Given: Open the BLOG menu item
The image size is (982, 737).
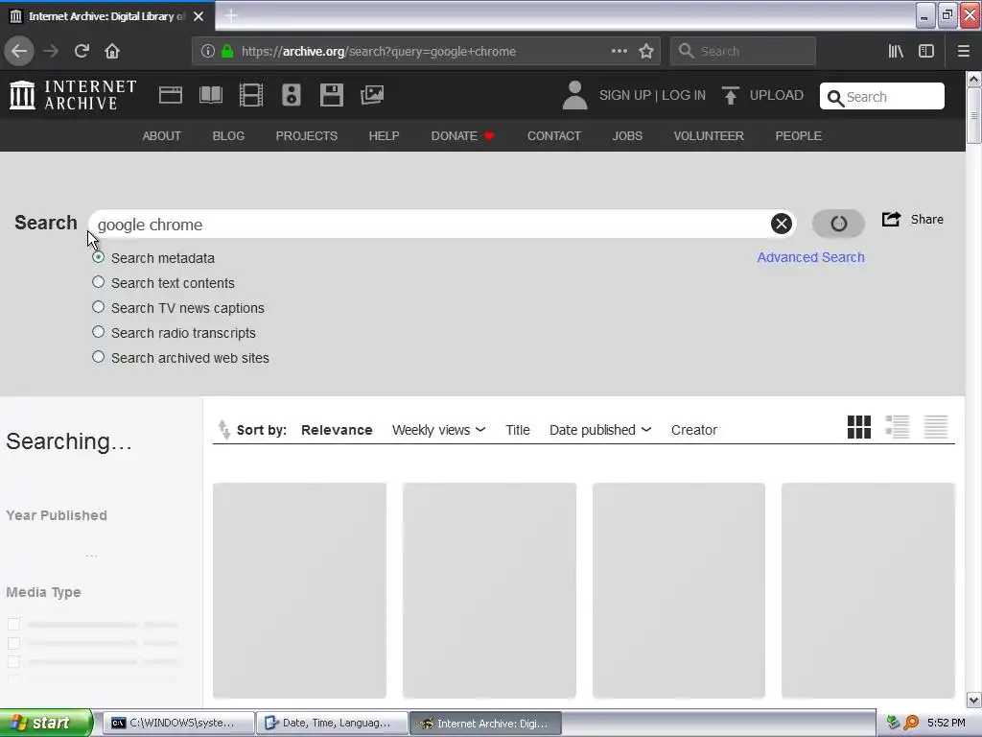Looking at the screenshot, I should [x=228, y=136].
